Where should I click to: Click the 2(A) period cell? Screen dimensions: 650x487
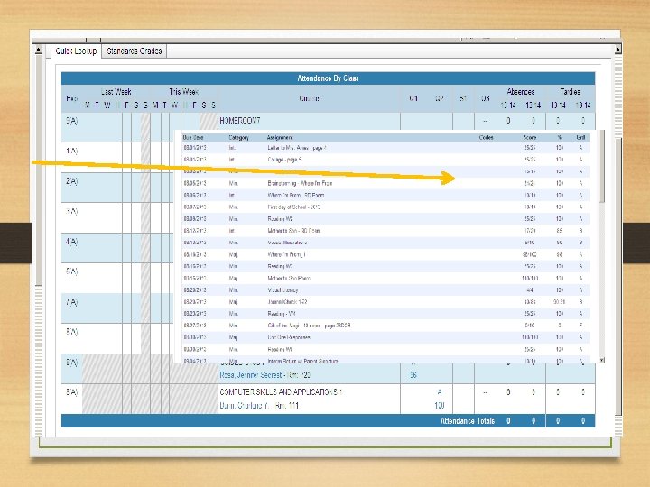71,181
